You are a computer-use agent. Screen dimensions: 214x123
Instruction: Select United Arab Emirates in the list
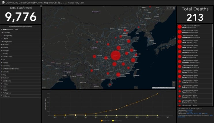pos(21,69)
